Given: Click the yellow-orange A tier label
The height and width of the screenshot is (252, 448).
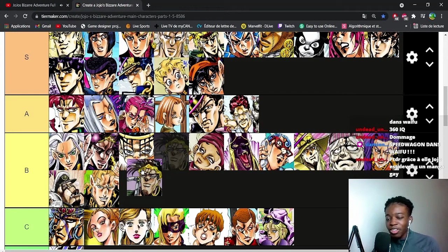Looking at the screenshot, I should point(27,114).
